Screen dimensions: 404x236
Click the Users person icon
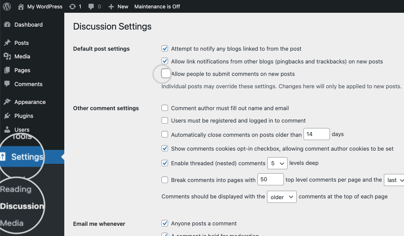[7, 129]
